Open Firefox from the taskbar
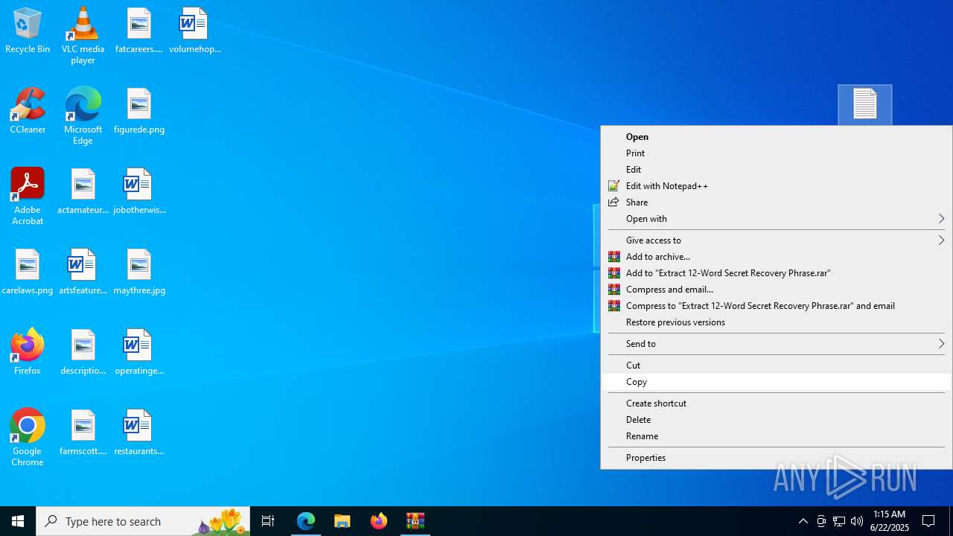This screenshot has width=953, height=536. pyautogui.click(x=379, y=521)
